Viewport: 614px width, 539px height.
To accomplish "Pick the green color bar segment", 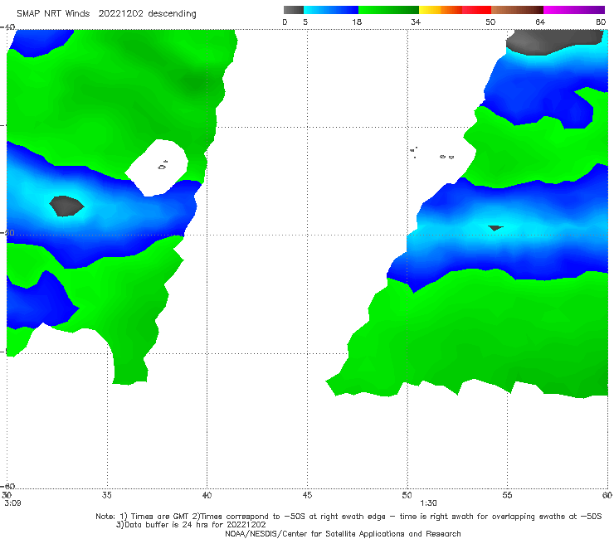I will tap(388, 10).
